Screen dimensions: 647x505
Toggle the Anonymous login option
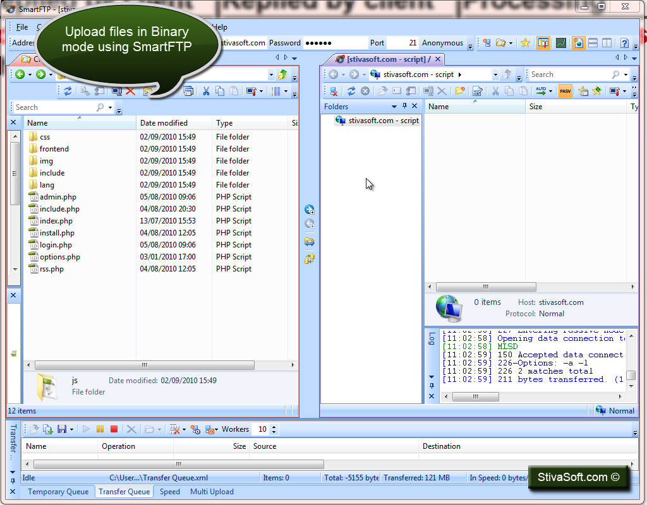click(442, 43)
